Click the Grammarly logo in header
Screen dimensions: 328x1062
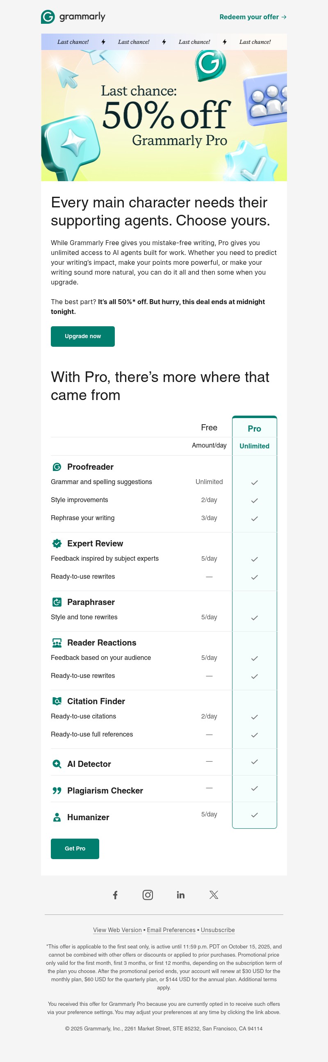tap(73, 17)
